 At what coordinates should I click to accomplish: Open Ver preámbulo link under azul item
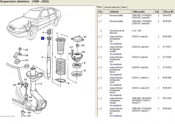point(115,64)
